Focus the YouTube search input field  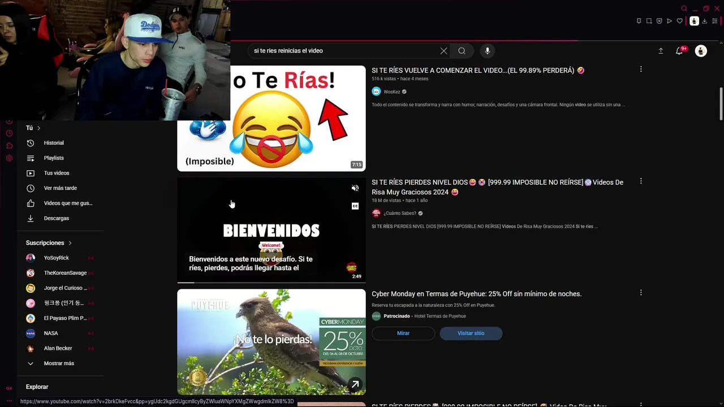click(x=345, y=51)
